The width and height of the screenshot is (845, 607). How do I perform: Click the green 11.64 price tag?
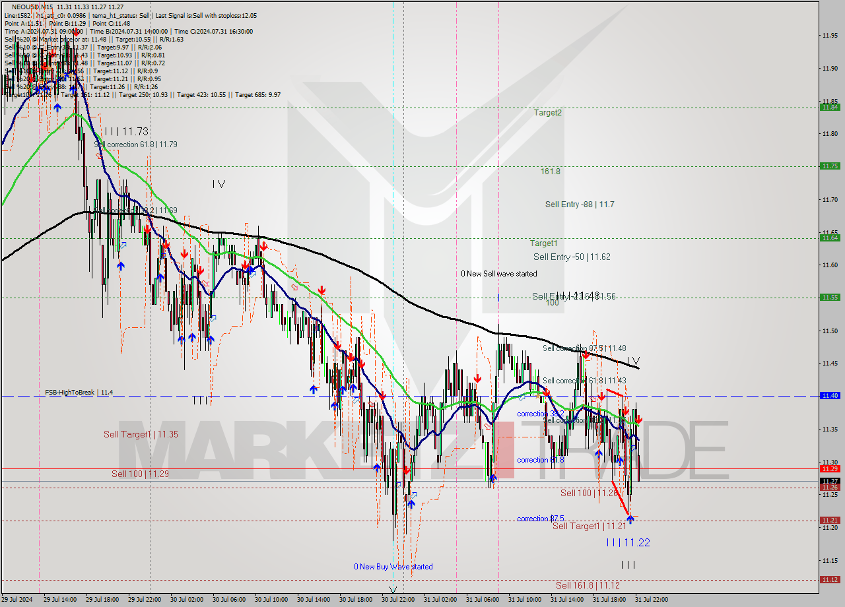click(830, 238)
